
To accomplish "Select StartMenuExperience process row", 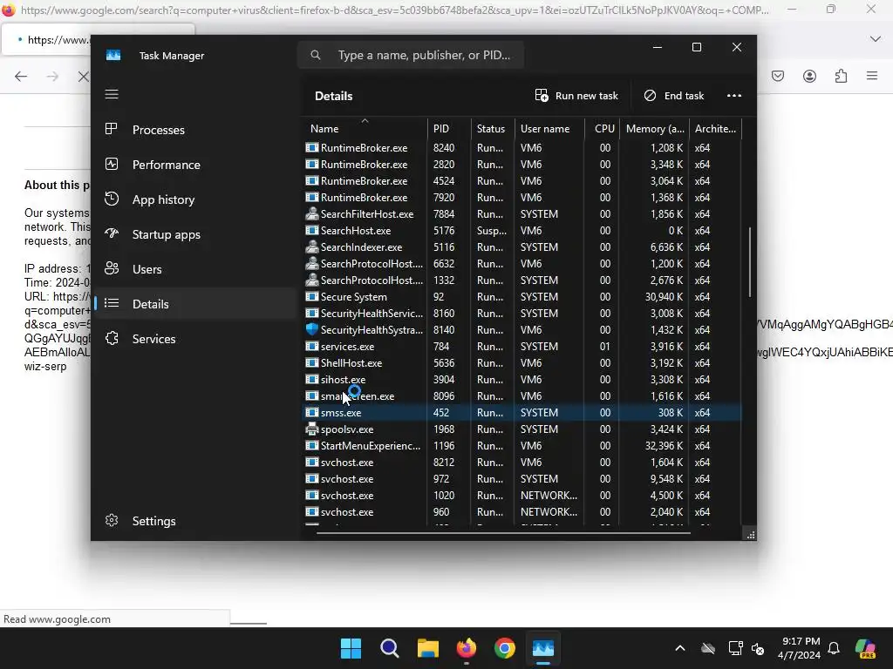I will coord(521,445).
